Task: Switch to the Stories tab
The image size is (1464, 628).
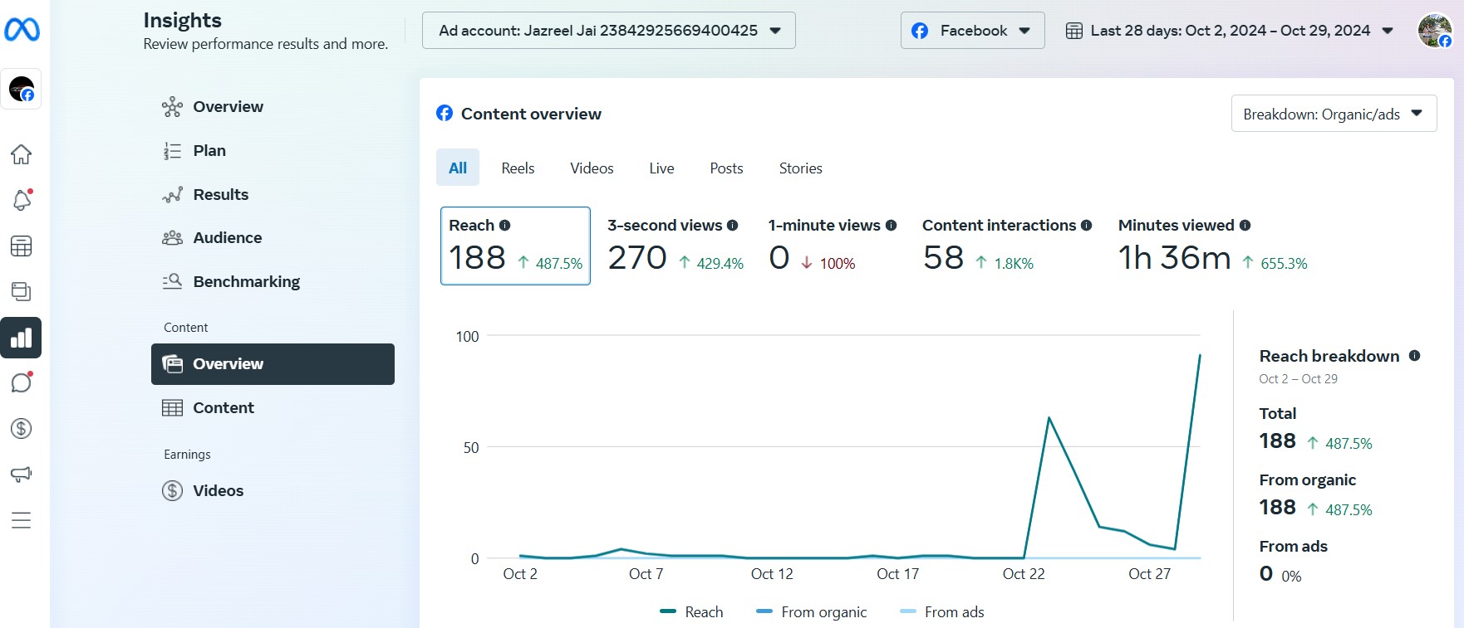Action: (800, 168)
